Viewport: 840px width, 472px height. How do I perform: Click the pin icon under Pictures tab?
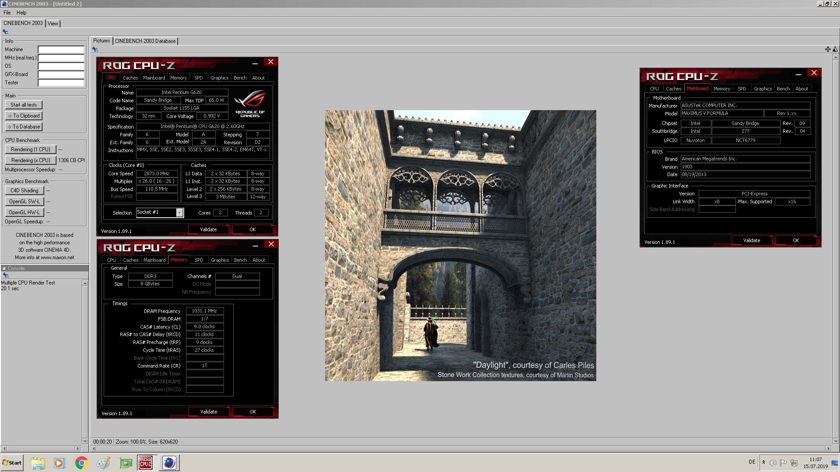point(95,49)
